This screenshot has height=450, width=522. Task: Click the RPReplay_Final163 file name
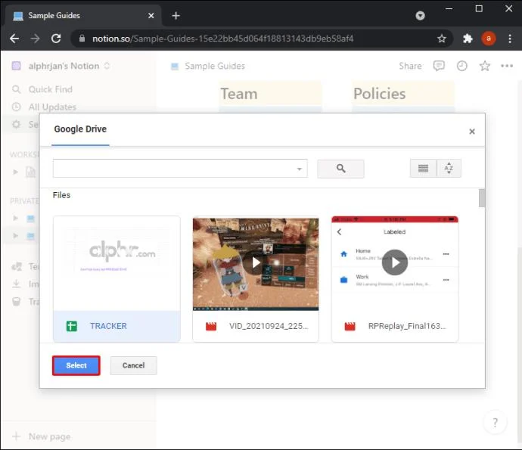(406, 326)
